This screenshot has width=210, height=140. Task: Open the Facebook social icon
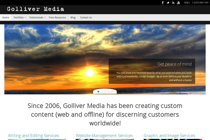(x=163, y=2)
